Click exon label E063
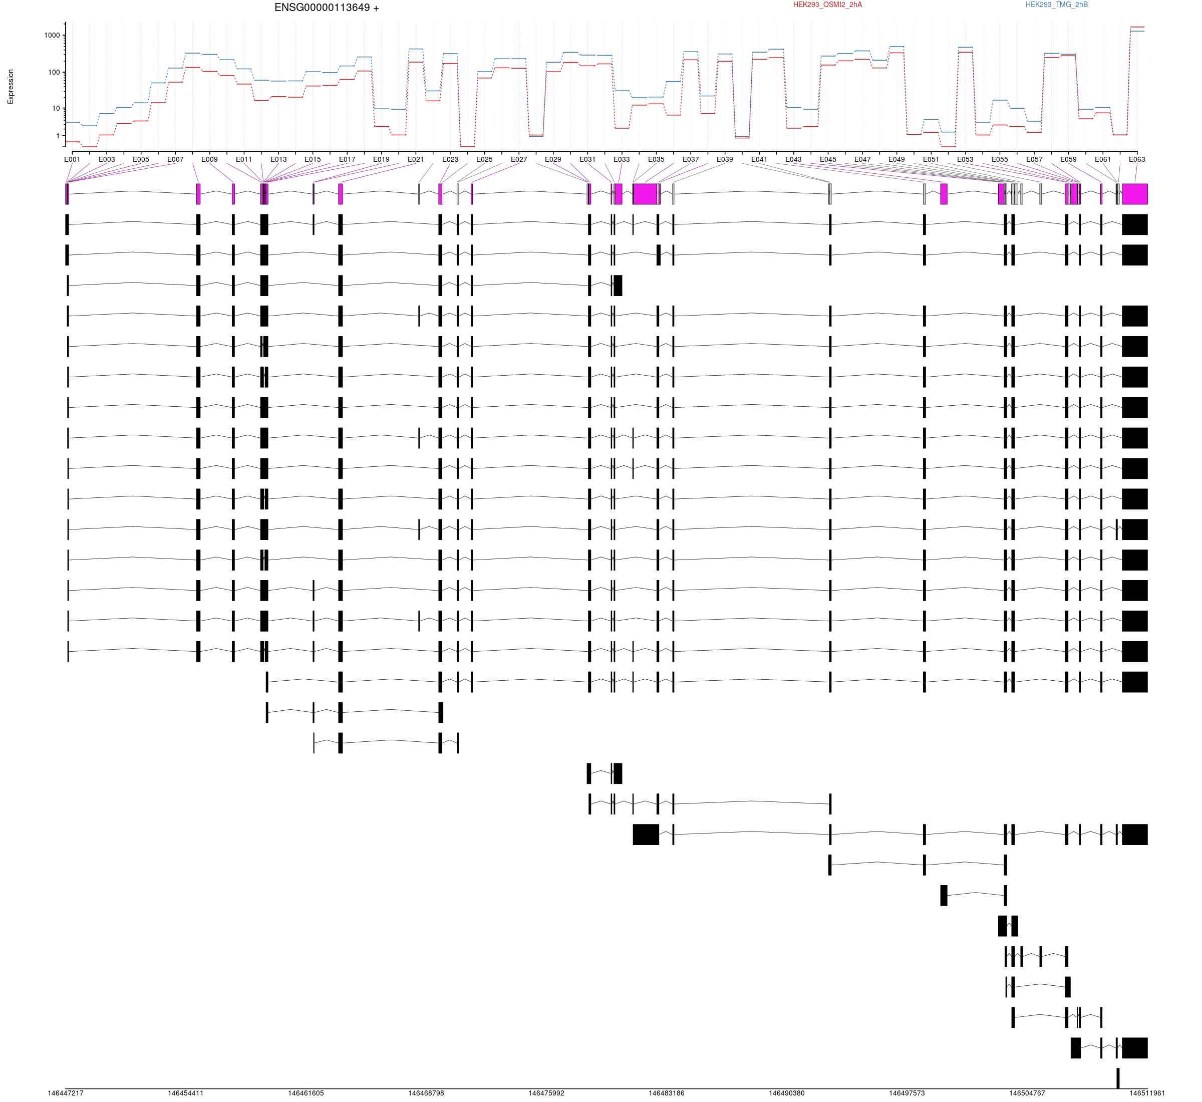This screenshot has height=1102, width=1202. point(1136,159)
